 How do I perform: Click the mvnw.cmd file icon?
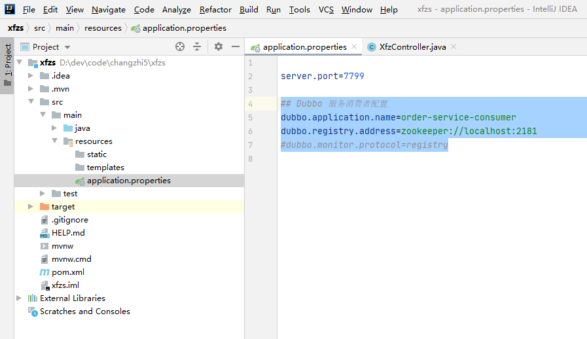coord(44,259)
